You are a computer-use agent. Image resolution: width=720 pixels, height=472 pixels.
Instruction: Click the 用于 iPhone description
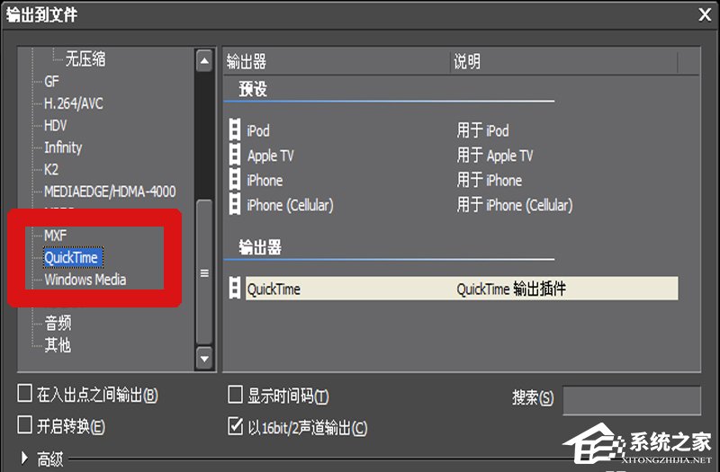489,180
